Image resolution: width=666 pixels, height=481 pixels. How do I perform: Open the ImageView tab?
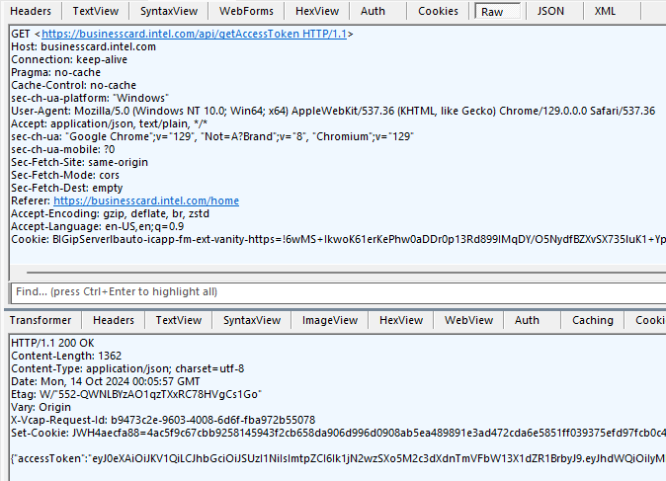pos(330,320)
